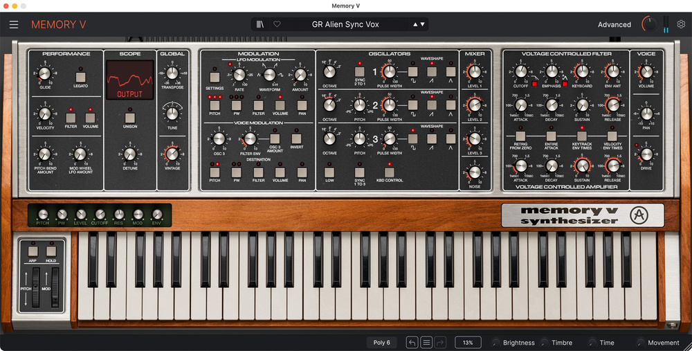Click the Timbre macro knob
This screenshot has width=692, height=351.
tap(545, 343)
